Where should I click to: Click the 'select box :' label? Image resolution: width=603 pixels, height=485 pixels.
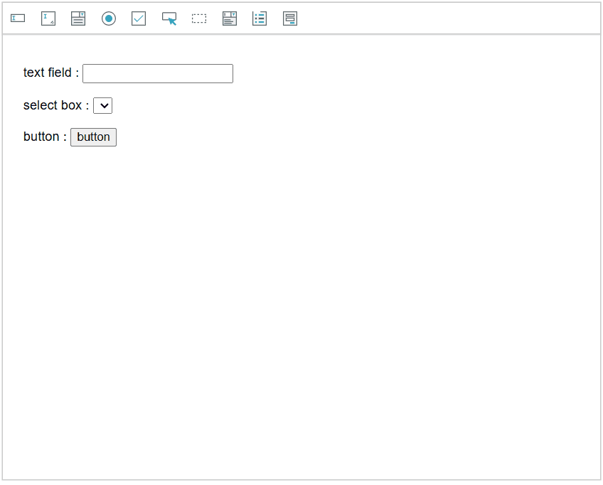coord(56,105)
